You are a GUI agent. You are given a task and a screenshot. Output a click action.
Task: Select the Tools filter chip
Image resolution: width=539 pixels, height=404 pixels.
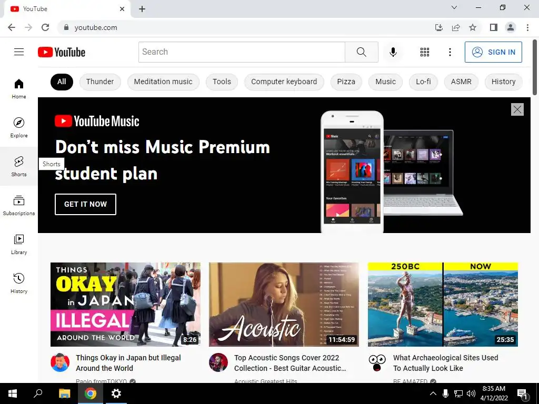(222, 82)
